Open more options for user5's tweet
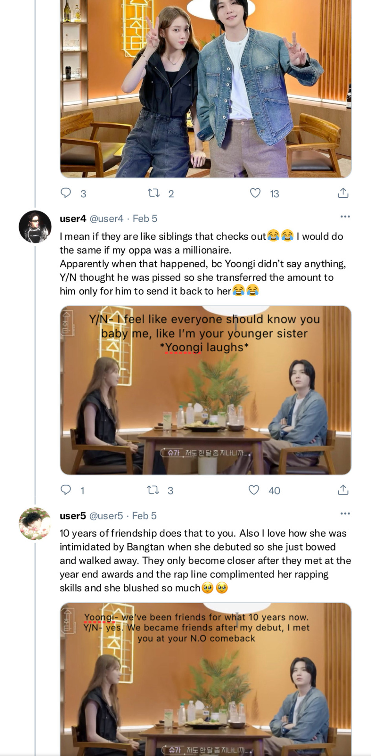The image size is (371, 756). 345,513
